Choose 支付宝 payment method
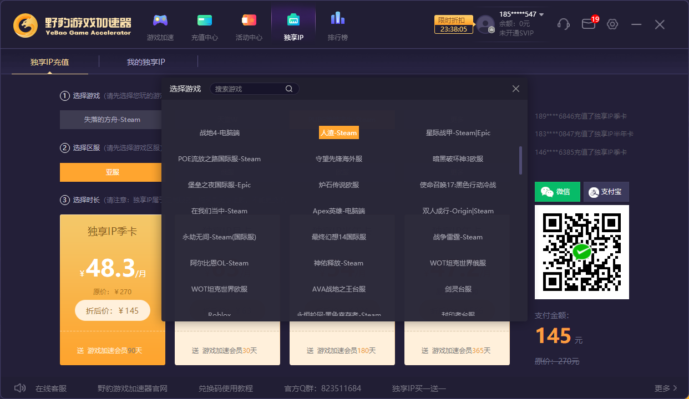This screenshot has width=689, height=399. pos(606,192)
